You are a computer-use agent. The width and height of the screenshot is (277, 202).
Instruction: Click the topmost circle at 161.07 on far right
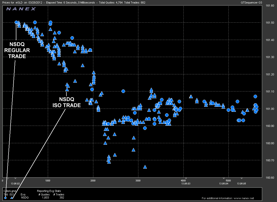pos(255,96)
